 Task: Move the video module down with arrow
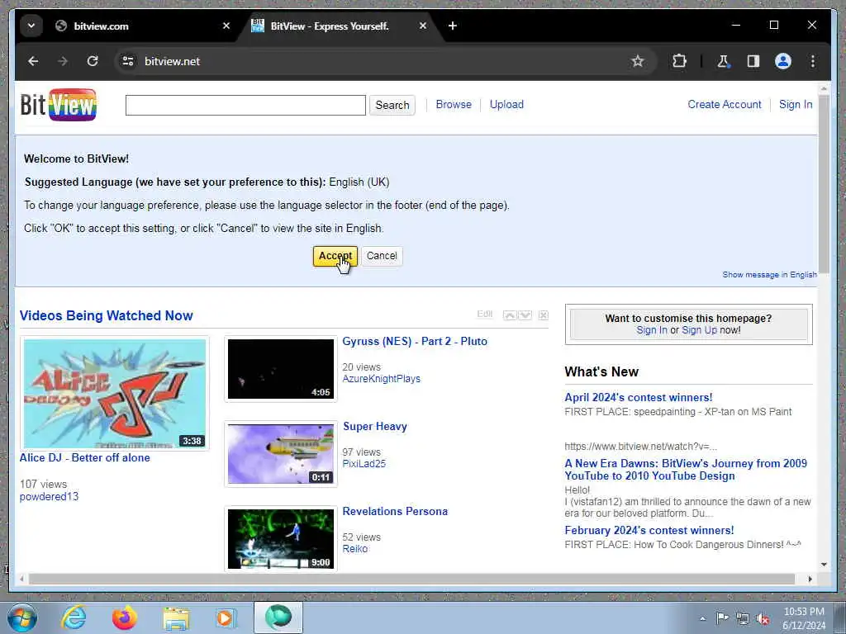point(525,315)
